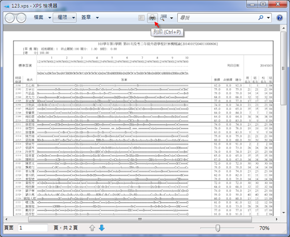Click the page view zoom icon
The height and width of the screenshot is (237, 290).
pyautogui.click(x=163, y=18)
